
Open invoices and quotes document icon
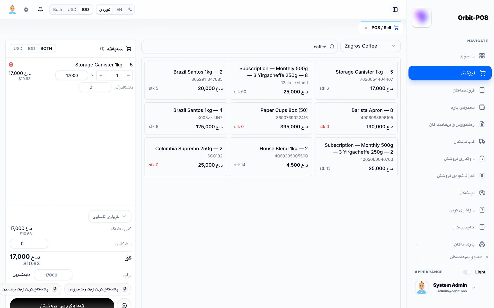(482, 124)
